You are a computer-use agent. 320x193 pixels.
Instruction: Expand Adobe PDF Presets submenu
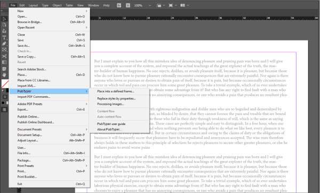point(86,104)
